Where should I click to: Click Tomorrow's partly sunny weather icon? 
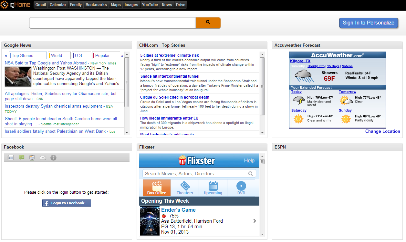click(x=346, y=101)
